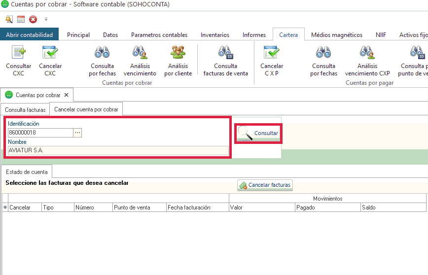Click the wizard wand quick access icon
The height and width of the screenshot is (275, 428).
click(x=9, y=20)
